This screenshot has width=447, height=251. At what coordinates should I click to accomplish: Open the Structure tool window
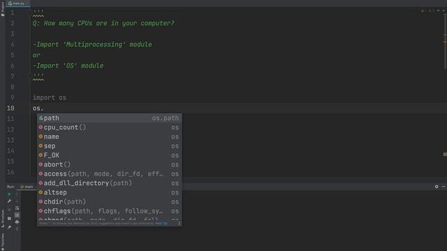(3, 218)
